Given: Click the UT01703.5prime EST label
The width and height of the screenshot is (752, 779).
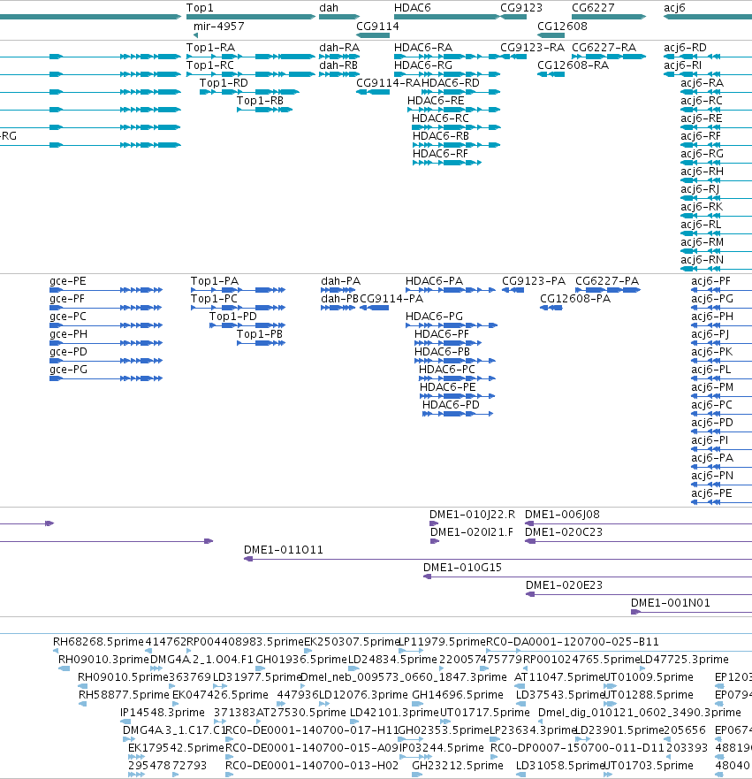Looking at the screenshot, I should click(649, 766).
